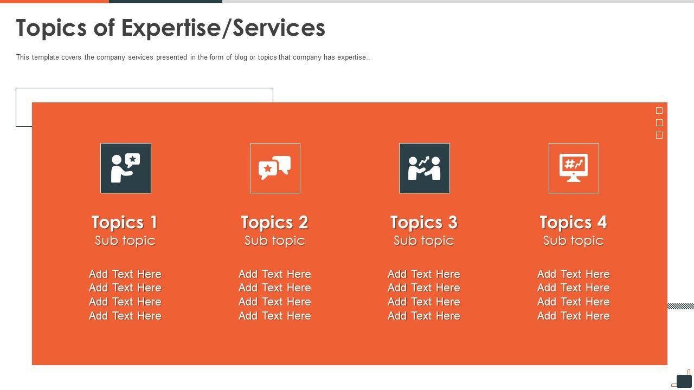Select the Sub topic text under Topics 4

[x=573, y=240]
